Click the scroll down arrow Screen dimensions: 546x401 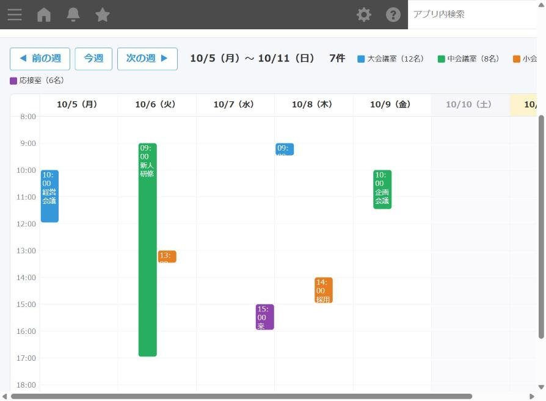(x=541, y=387)
